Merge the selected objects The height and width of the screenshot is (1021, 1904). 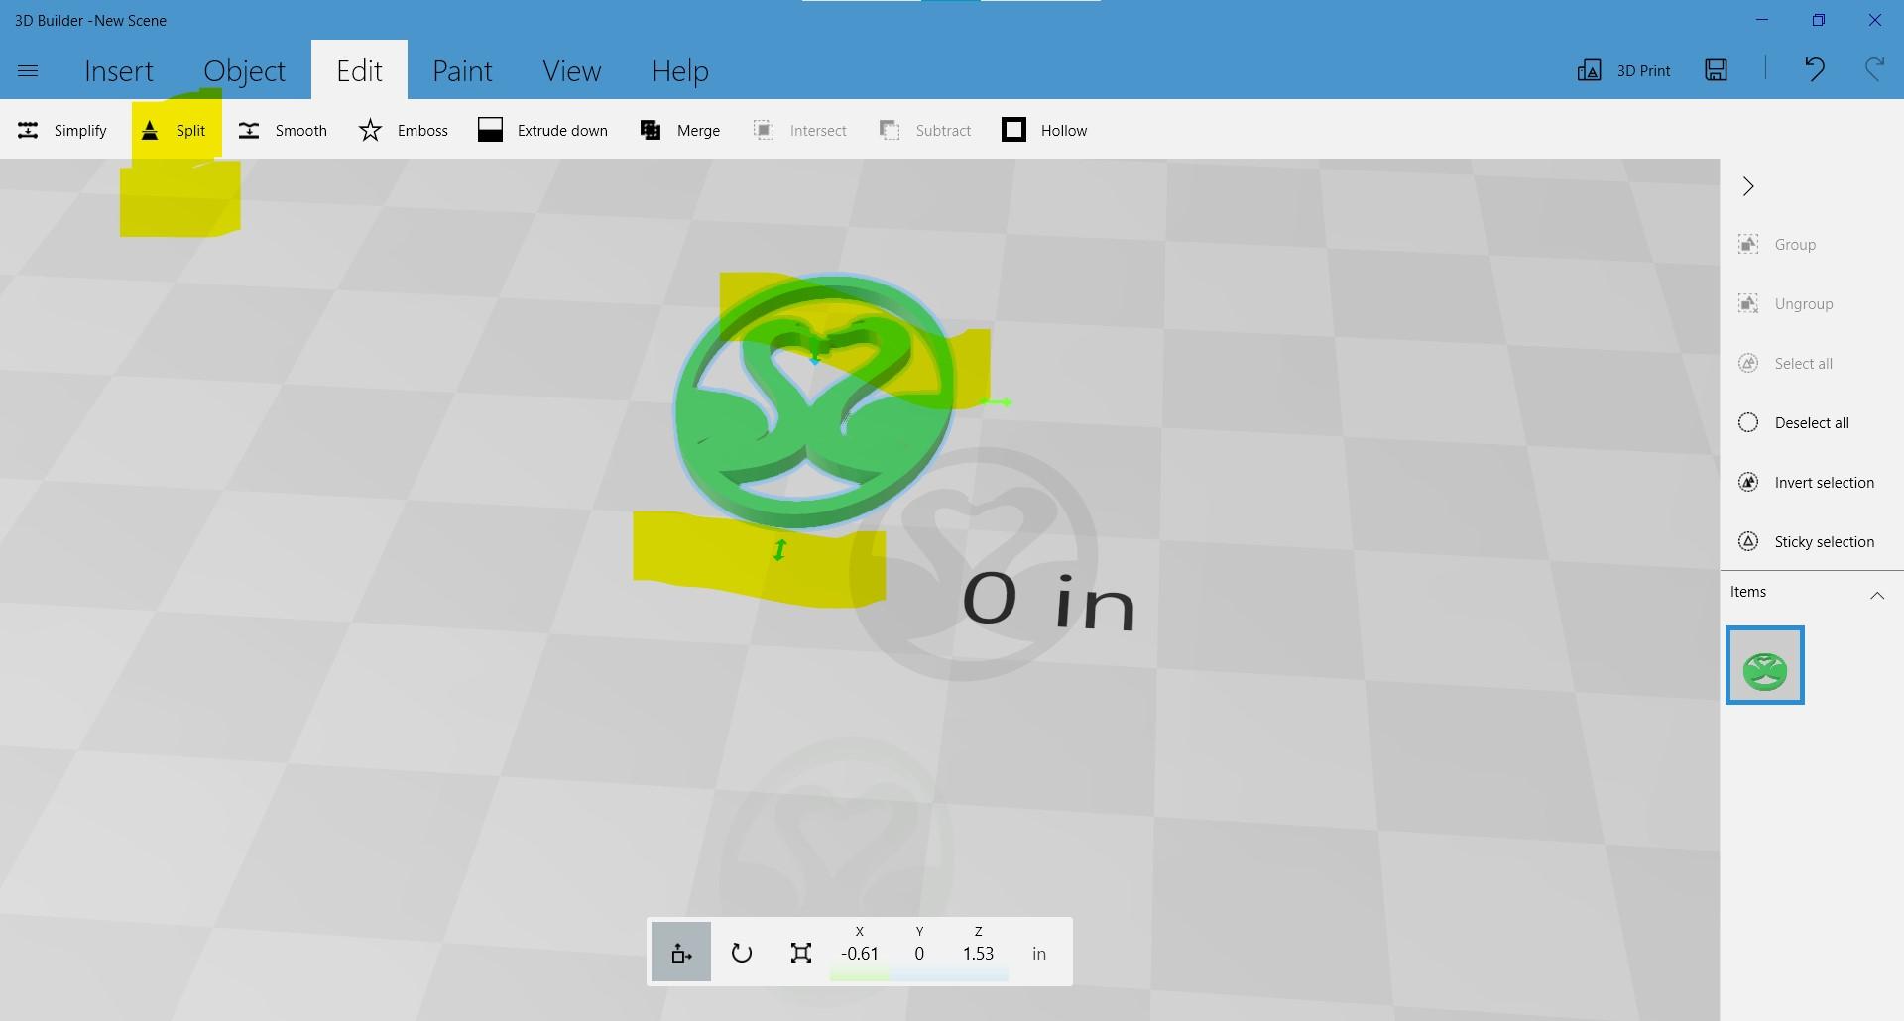click(x=680, y=130)
